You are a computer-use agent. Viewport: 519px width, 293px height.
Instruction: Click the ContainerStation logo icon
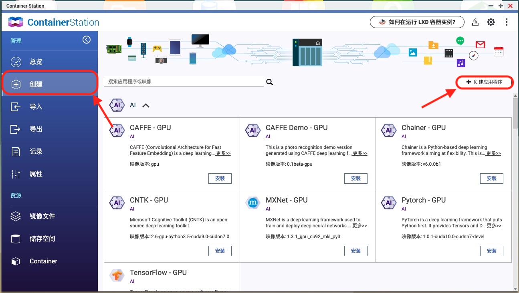pyautogui.click(x=16, y=22)
